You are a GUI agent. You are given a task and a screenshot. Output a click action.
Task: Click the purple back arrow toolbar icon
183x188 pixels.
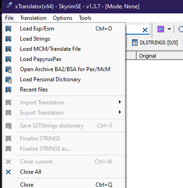pyautogui.click(x=161, y=29)
